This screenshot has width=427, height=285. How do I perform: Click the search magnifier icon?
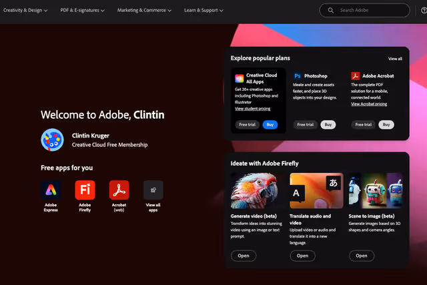tap(331, 11)
